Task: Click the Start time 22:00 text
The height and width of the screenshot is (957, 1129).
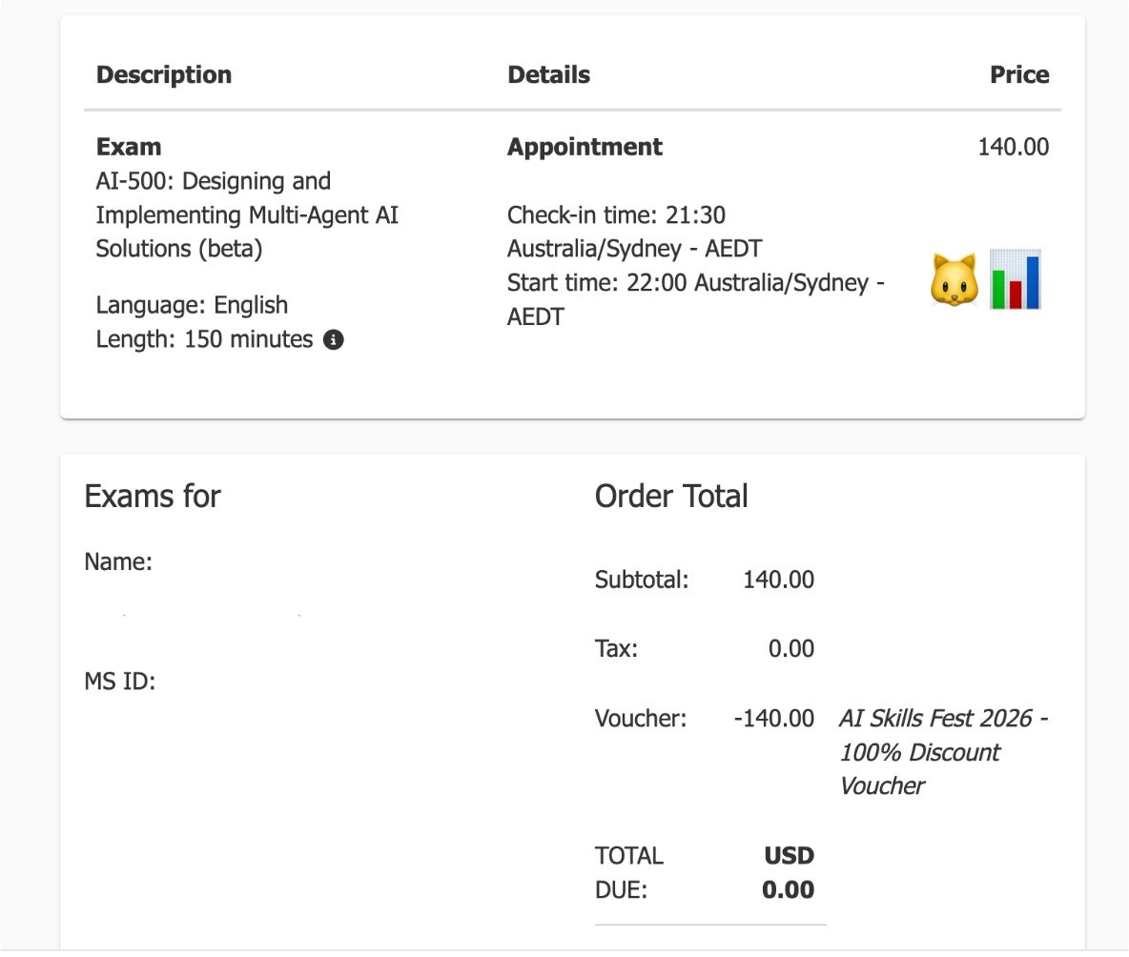Action: 695,299
